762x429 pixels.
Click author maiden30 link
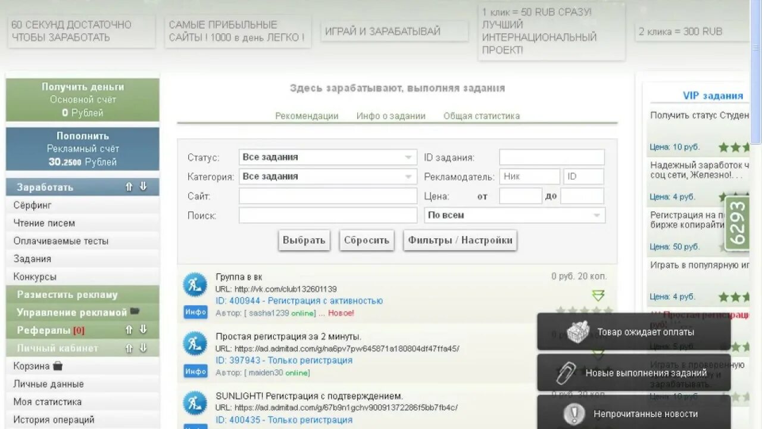click(266, 372)
